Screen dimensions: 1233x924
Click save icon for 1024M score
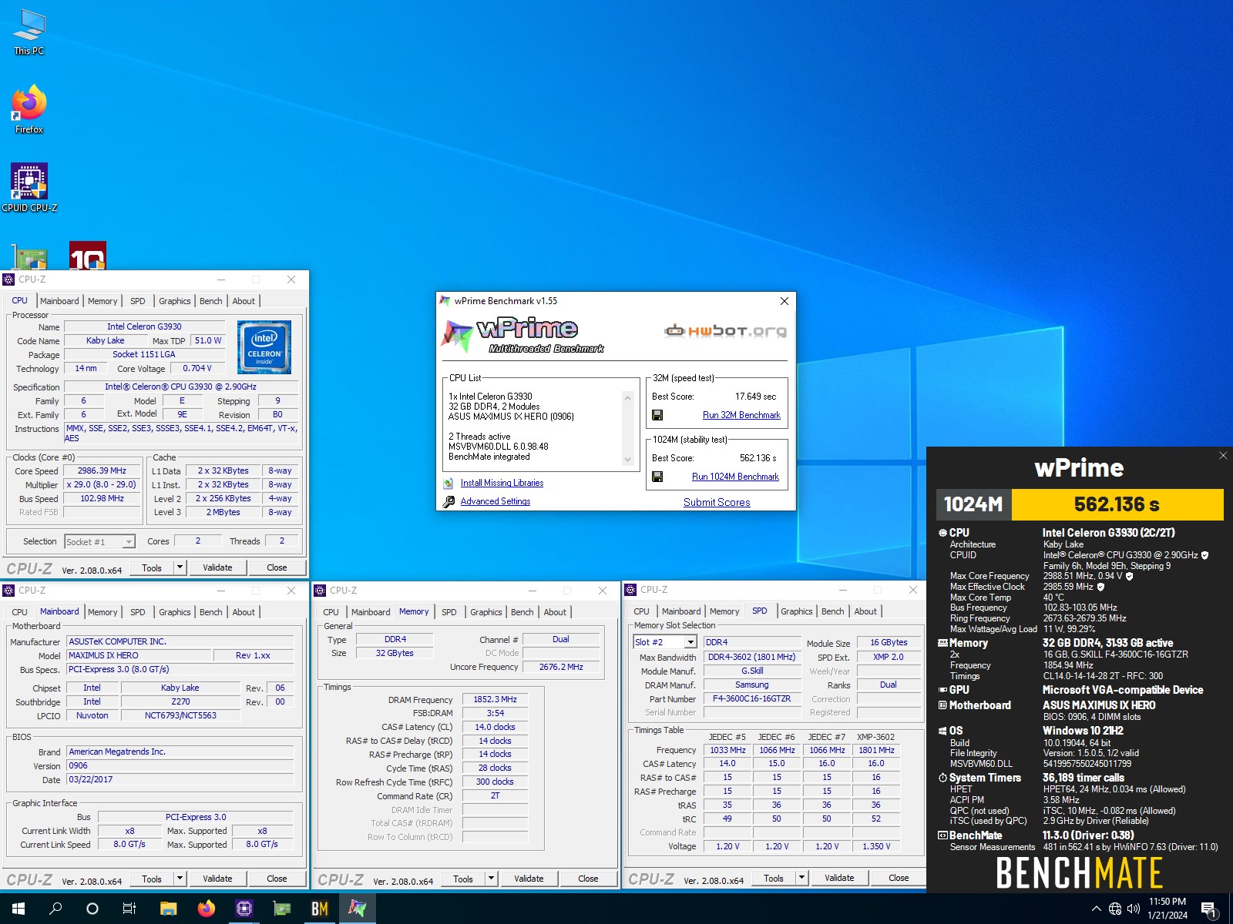pos(657,477)
